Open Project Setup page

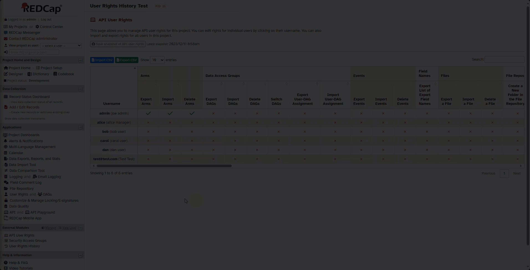[51, 68]
